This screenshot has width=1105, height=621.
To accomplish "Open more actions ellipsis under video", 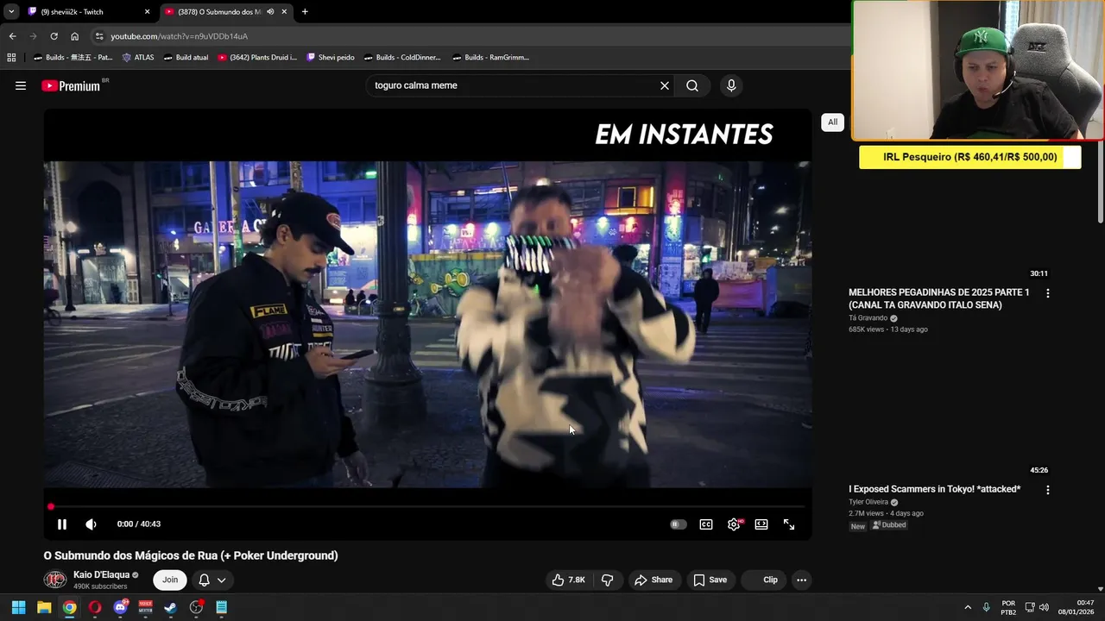I will tap(801, 580).
